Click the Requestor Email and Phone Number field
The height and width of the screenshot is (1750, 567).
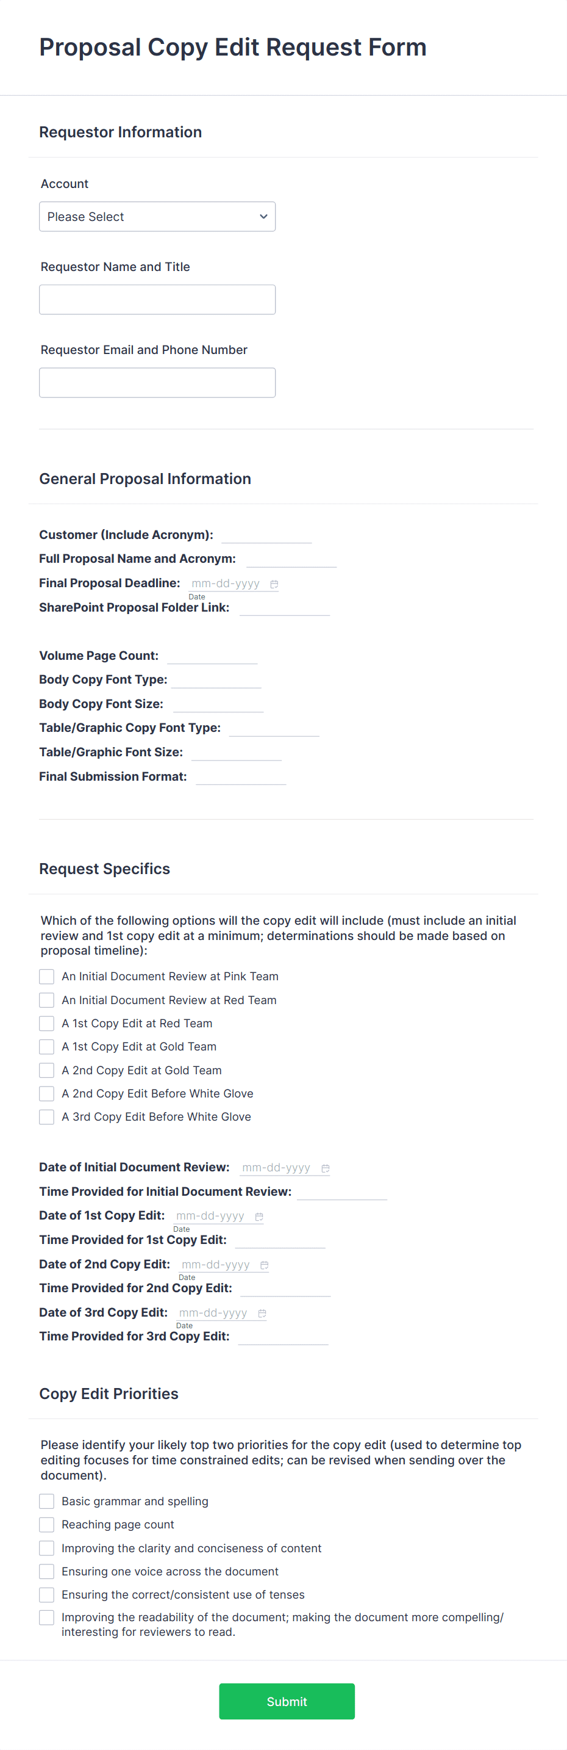[157, 383]
